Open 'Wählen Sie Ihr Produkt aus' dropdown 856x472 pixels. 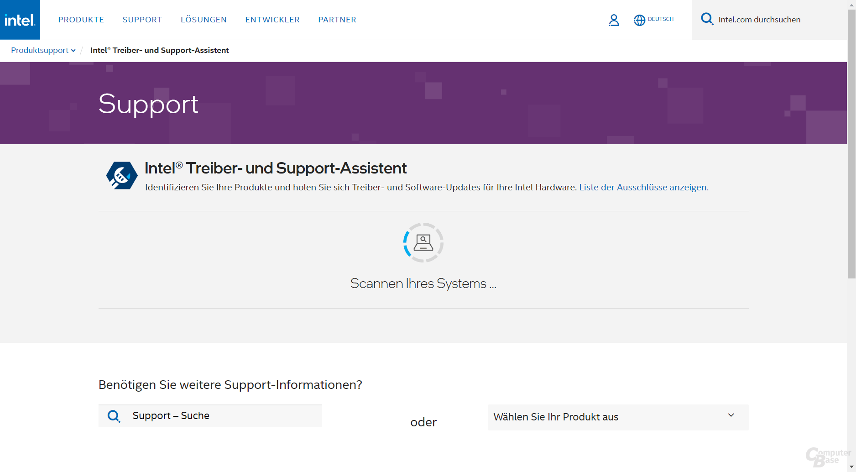(618, 417)
